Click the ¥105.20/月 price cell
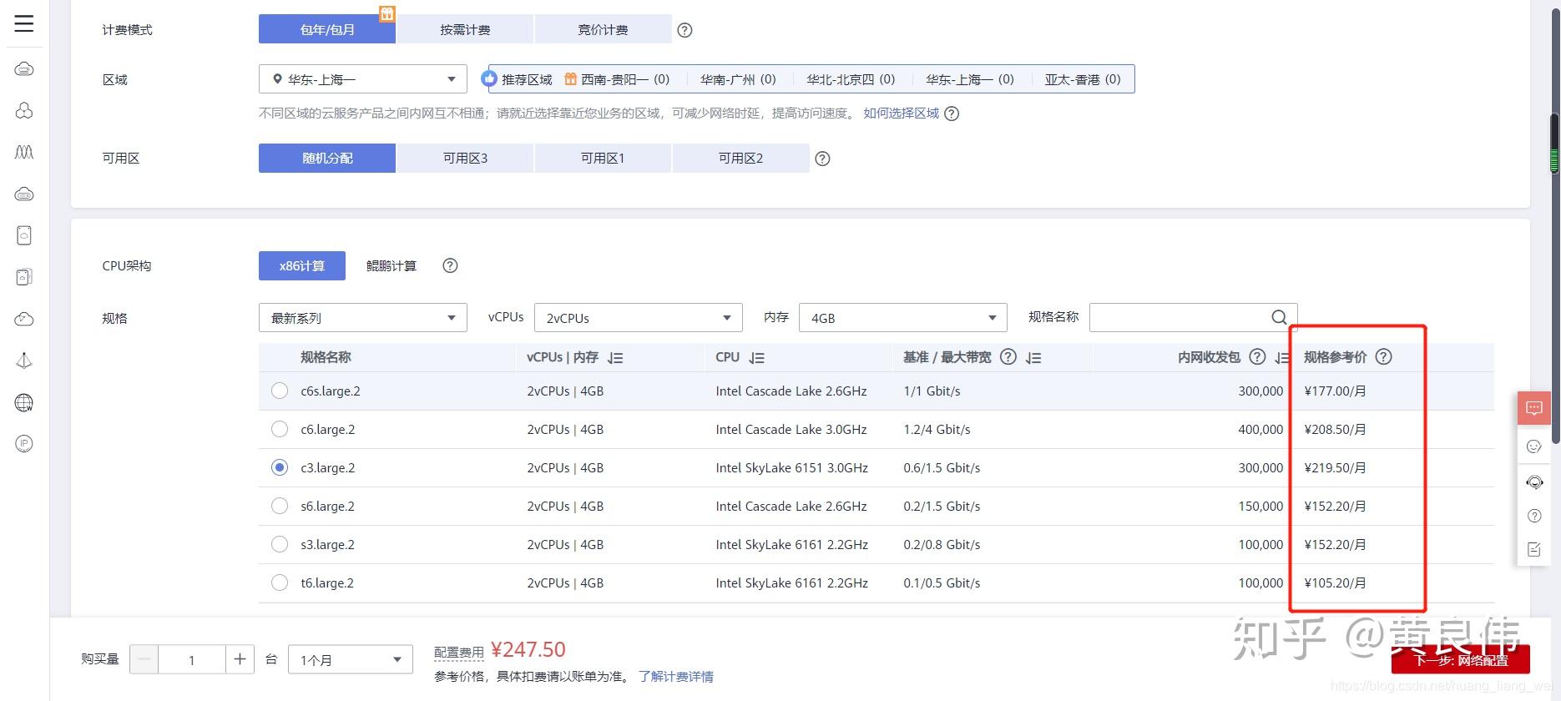Image resolution: width=1561 pixels, height=701 pixels. click(1335, 583)
